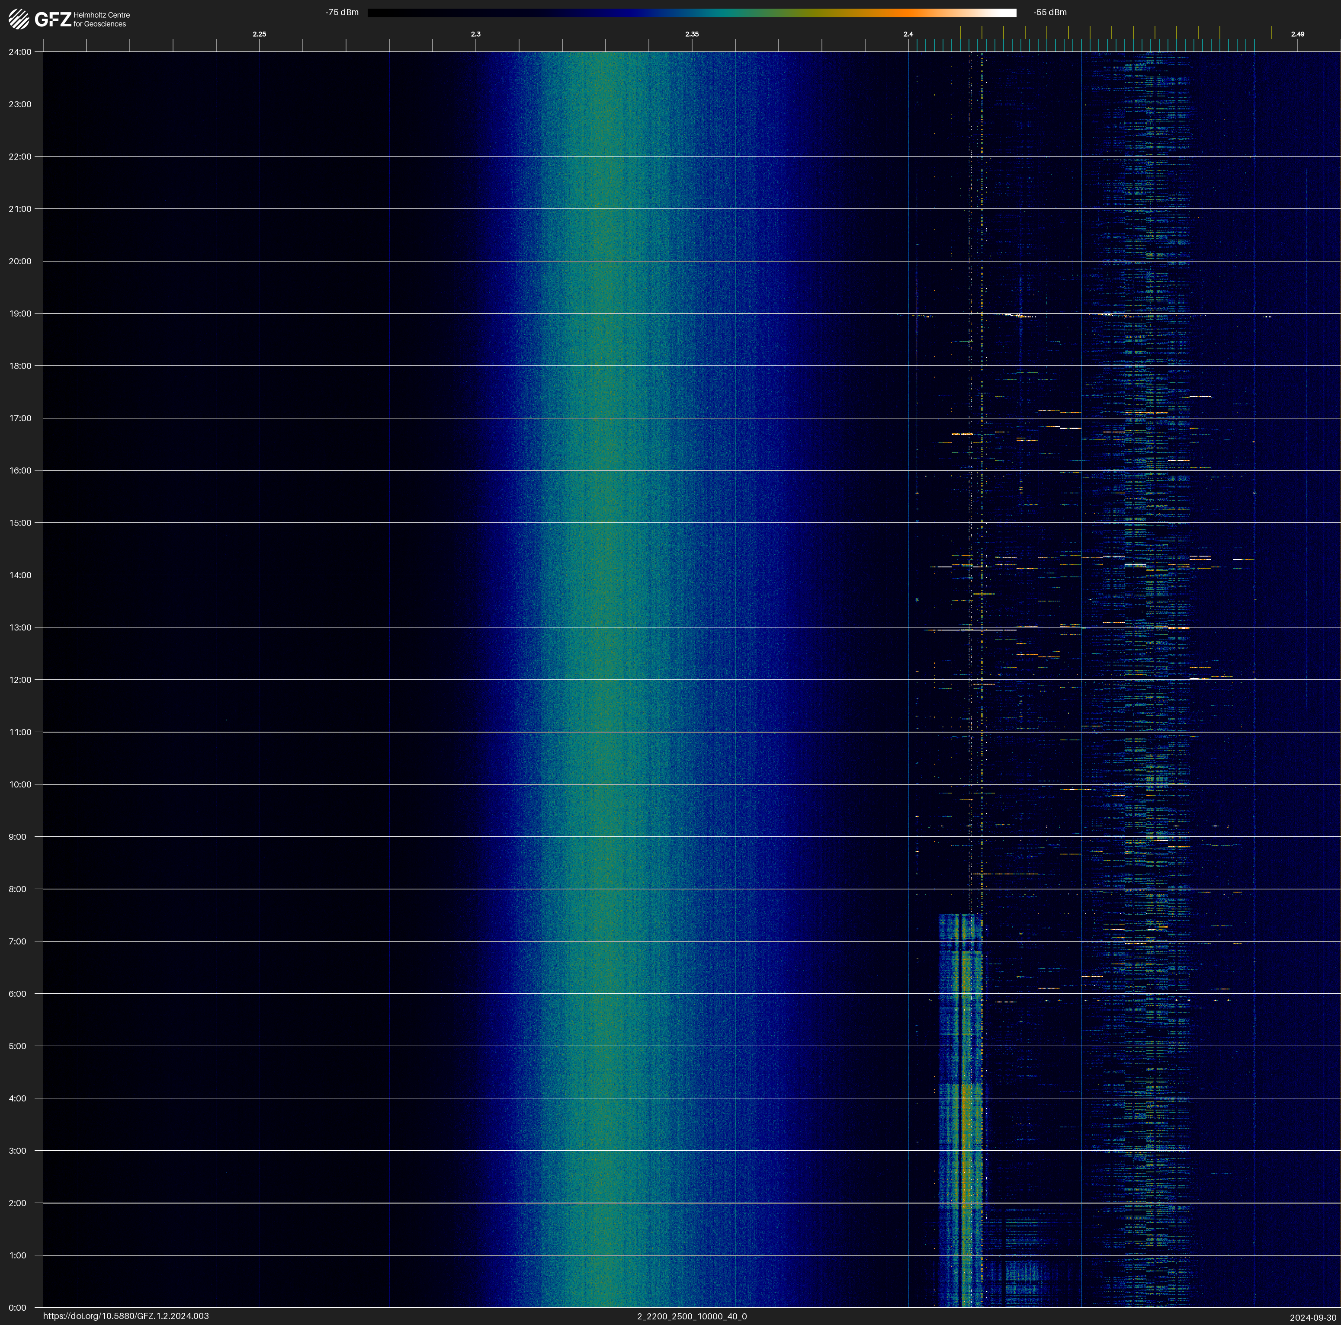
Task: Open the doi.org GFZ dataset link
Action: [x=125, y=1316]
